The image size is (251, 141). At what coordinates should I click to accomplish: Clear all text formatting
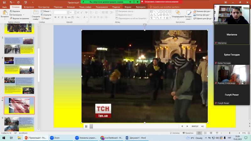coord(86,13)
